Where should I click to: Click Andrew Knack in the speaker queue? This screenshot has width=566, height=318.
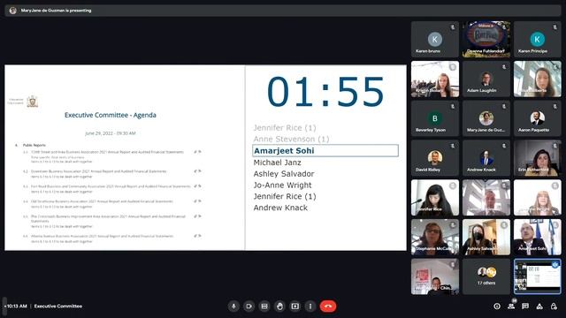[280, 208]
